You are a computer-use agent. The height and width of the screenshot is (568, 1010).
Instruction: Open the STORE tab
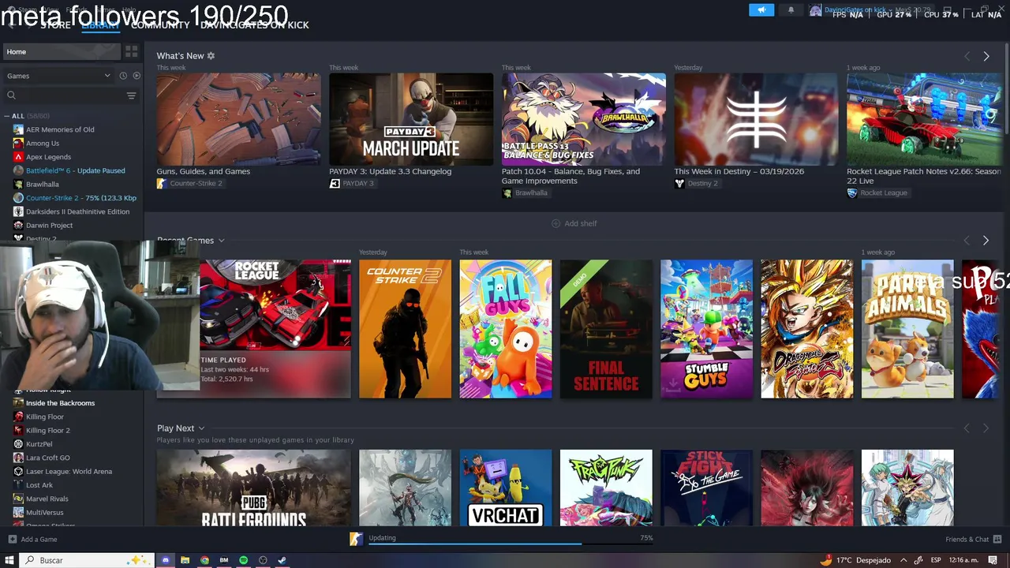(x=55, y=25)
